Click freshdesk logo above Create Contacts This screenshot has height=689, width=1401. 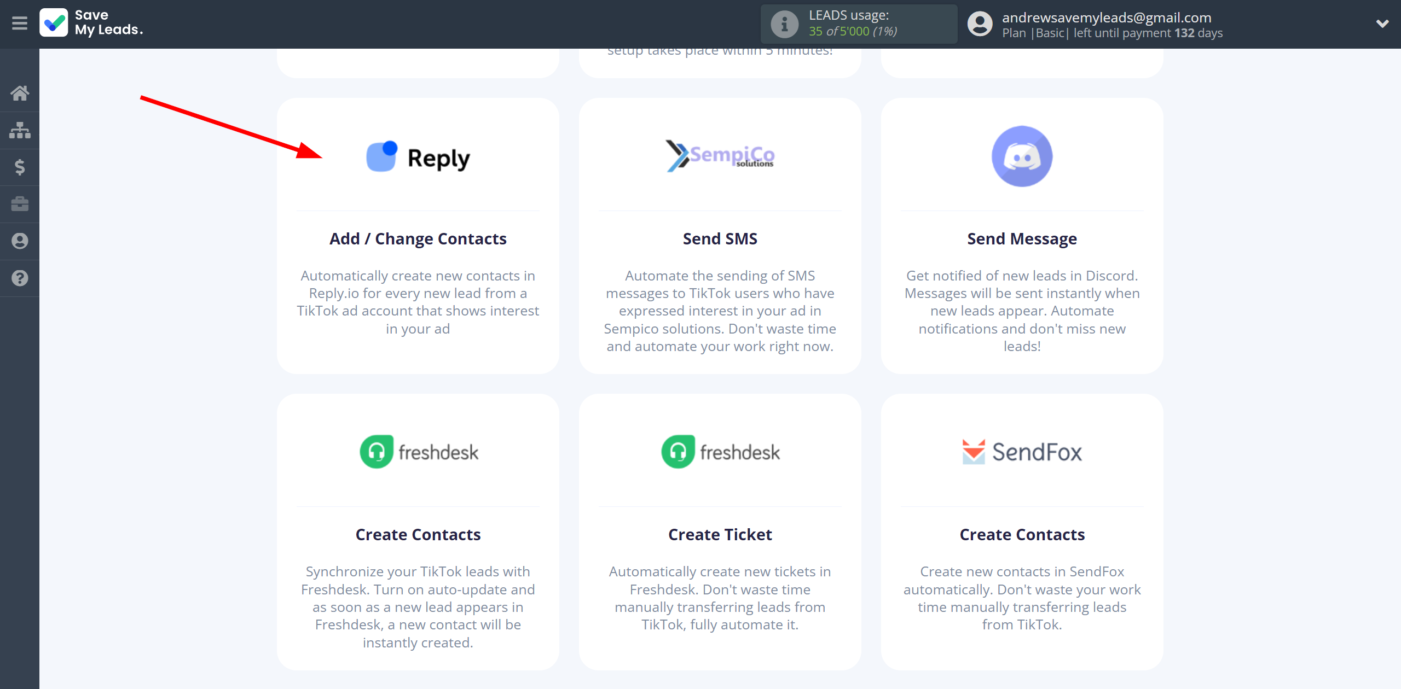[419, 452]
